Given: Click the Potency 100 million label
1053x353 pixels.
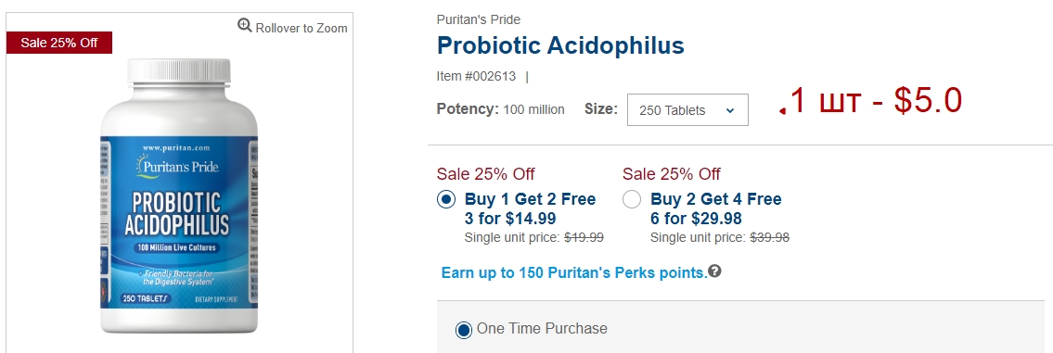Looking at the screenshot, I should pos(500,109).
